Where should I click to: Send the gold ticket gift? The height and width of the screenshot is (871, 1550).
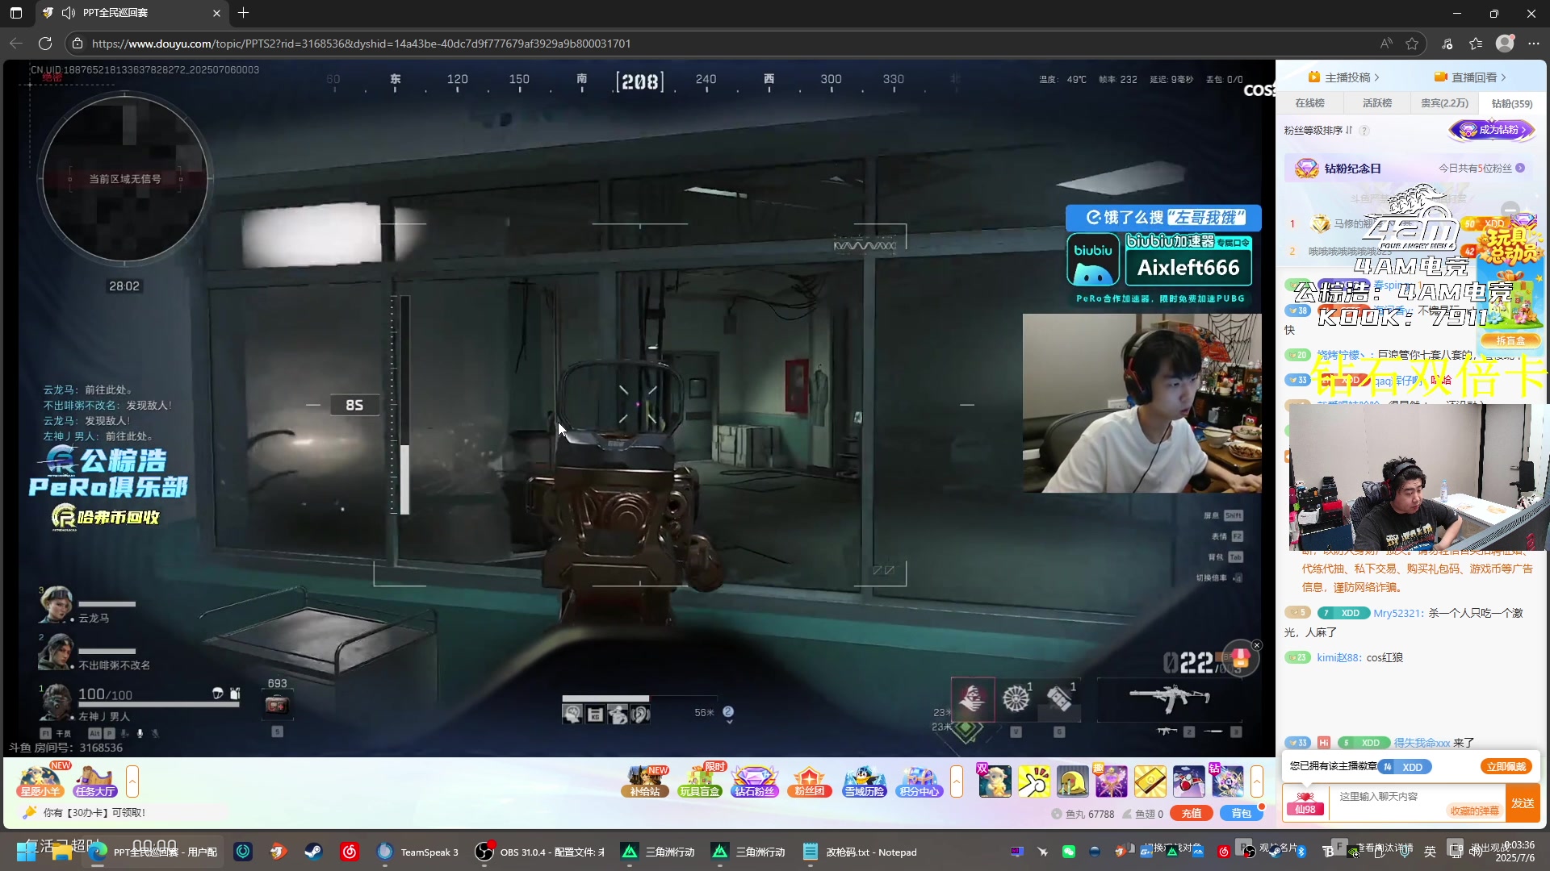tap(1150, 781)
